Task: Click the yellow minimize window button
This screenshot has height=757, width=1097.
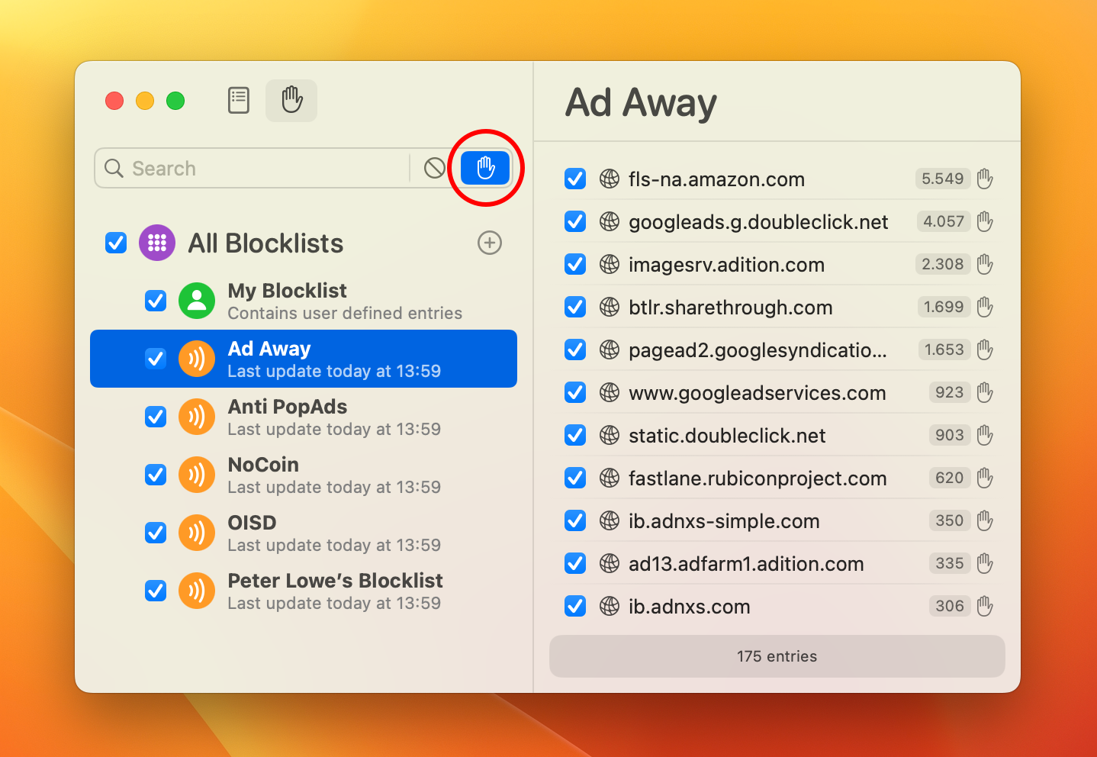Action: coord(145,101)
